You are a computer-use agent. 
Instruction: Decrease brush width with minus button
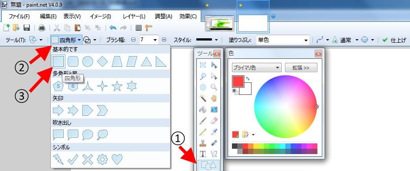click(134, 40)
